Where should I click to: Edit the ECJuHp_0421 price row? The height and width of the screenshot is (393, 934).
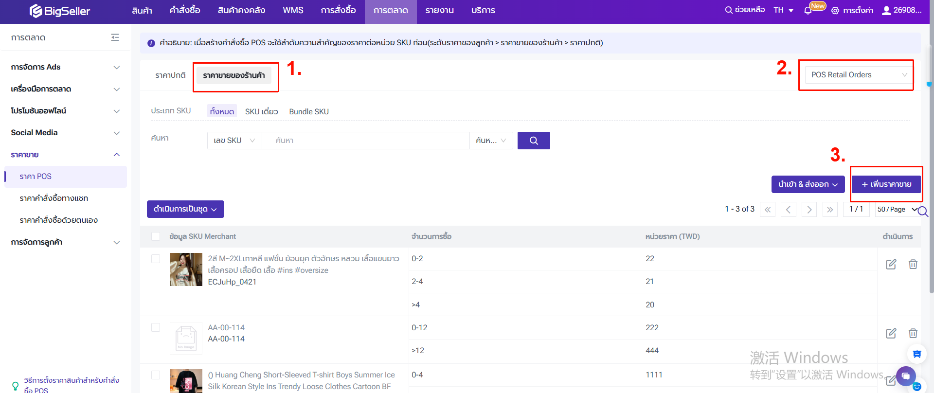click(891, 264)
